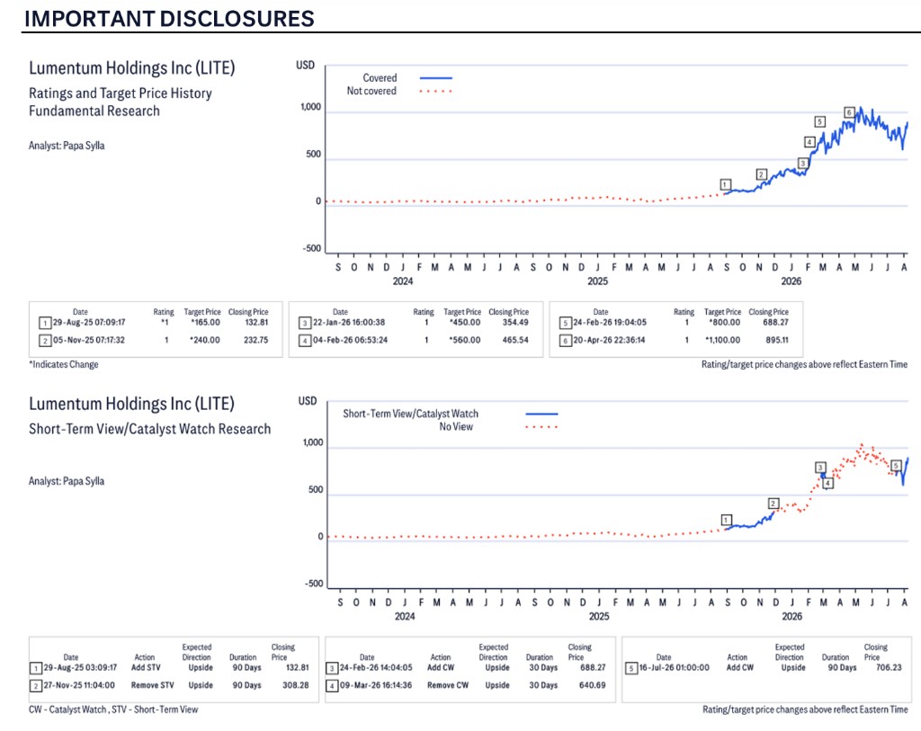Viewport: 921px width, 731px height.
Task: Click marker 4 on the Ratings and Target Price chart
Action: [809, 142]
